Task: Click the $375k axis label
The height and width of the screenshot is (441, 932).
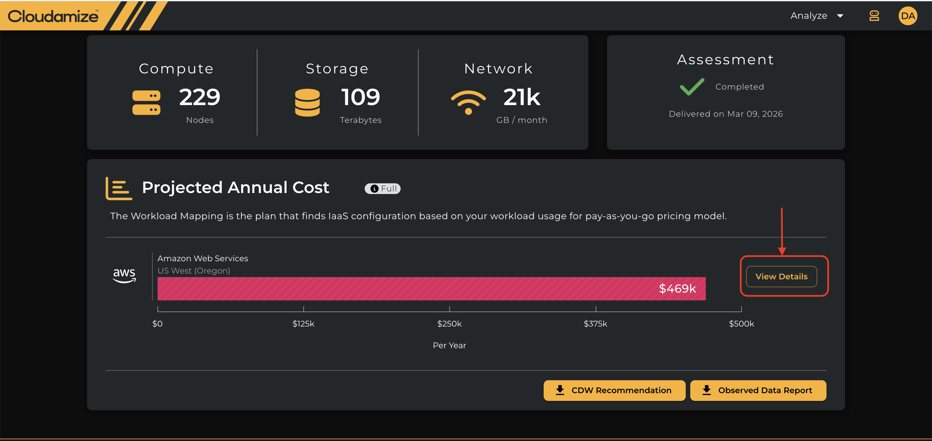Action: 595,324
